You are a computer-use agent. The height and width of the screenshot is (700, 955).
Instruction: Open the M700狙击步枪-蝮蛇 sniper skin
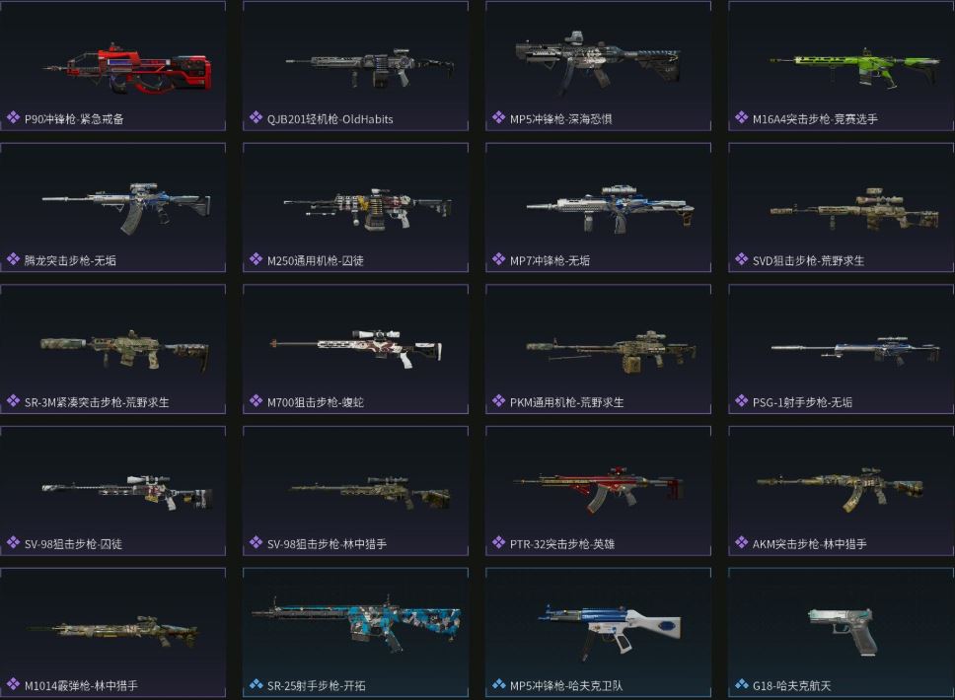(356, 349)
